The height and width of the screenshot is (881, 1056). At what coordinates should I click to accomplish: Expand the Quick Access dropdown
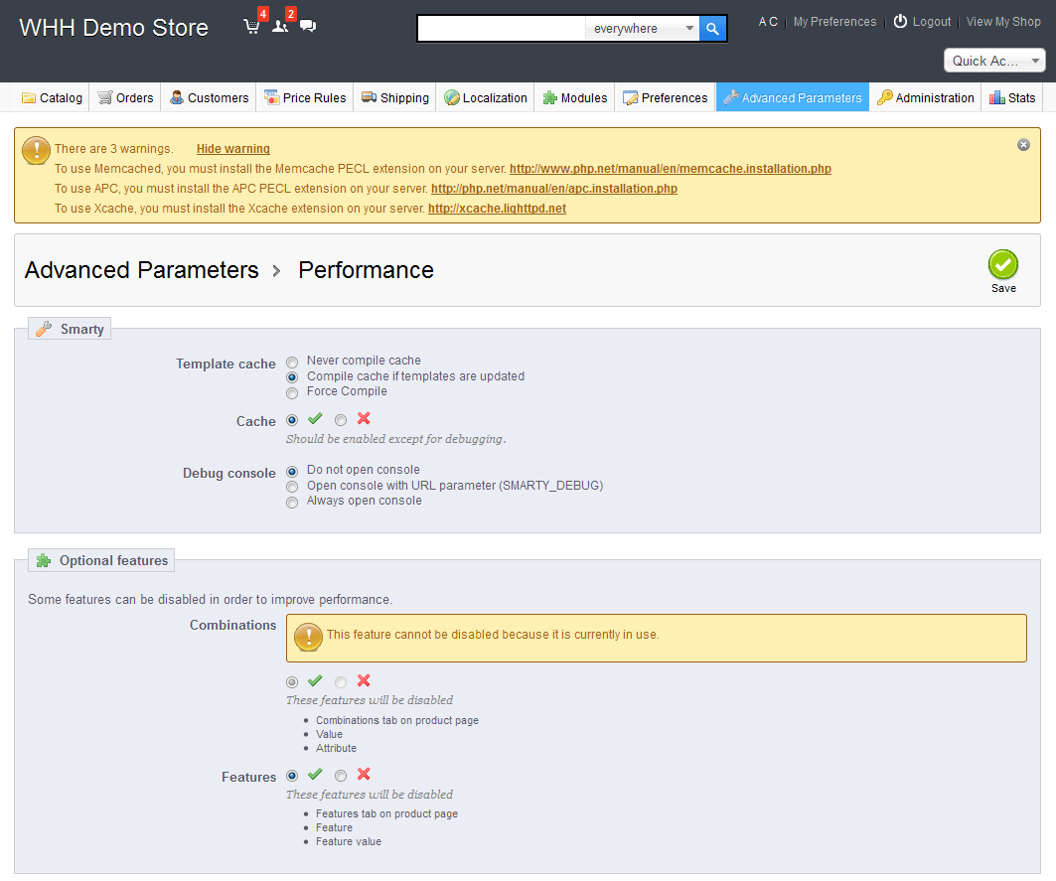click(x=994, y=61)
